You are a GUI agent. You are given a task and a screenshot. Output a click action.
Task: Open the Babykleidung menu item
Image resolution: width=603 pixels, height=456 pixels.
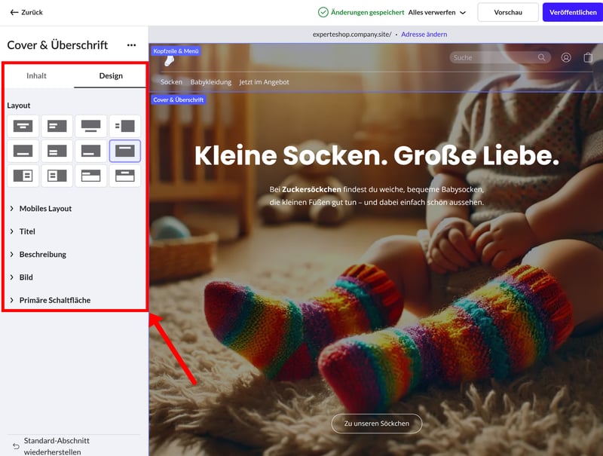pos(210,82)
